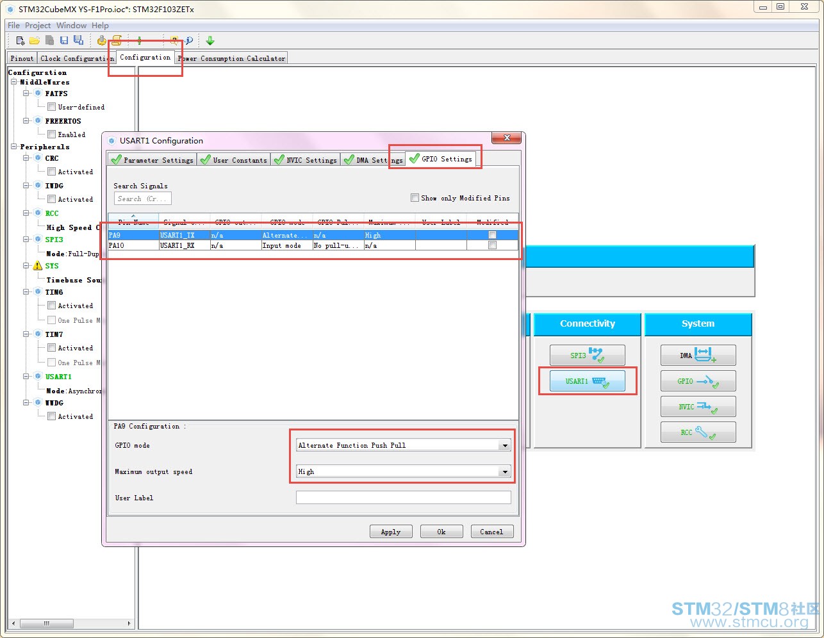Click the Apply button

point(391,532)
